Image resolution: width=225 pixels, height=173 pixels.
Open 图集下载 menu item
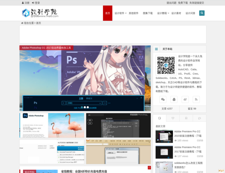pyautogui.click(x=148, y=13)
